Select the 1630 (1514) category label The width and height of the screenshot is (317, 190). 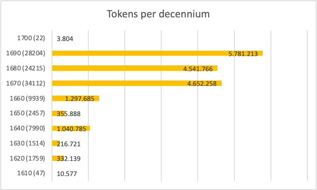[28, 143]
